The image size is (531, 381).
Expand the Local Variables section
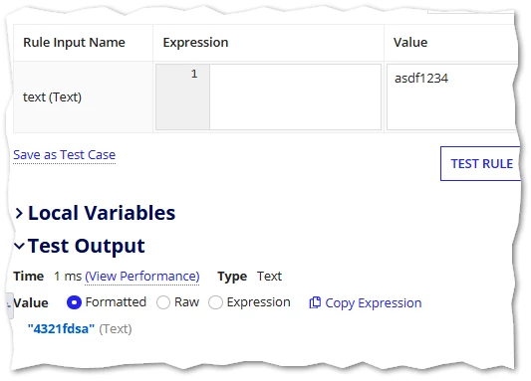click(19, 213)
